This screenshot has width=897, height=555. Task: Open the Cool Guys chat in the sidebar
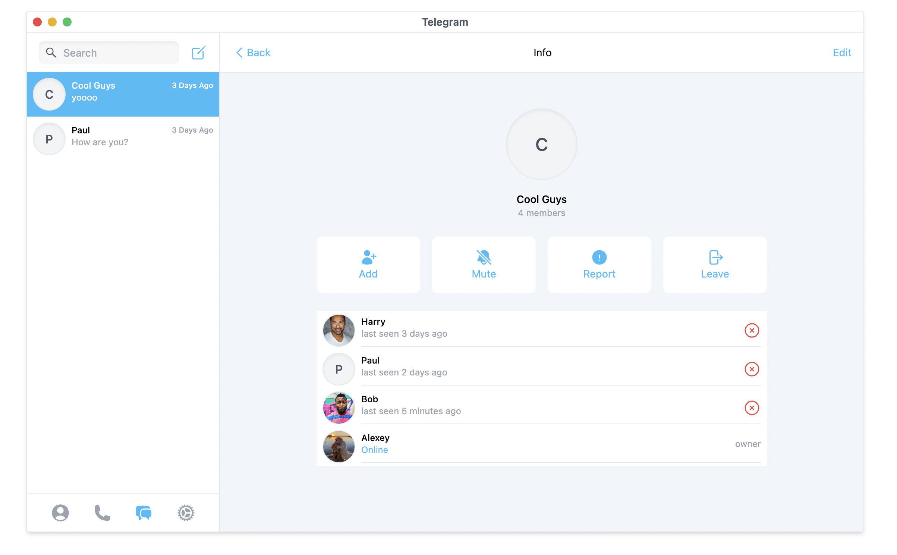123,94
